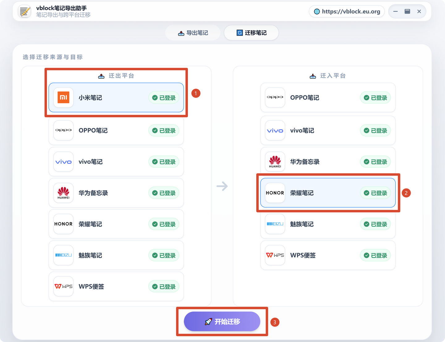Click the globe icon beside the URL
Viewport: 445px width, 342px height.
click(x=317, y=11)
